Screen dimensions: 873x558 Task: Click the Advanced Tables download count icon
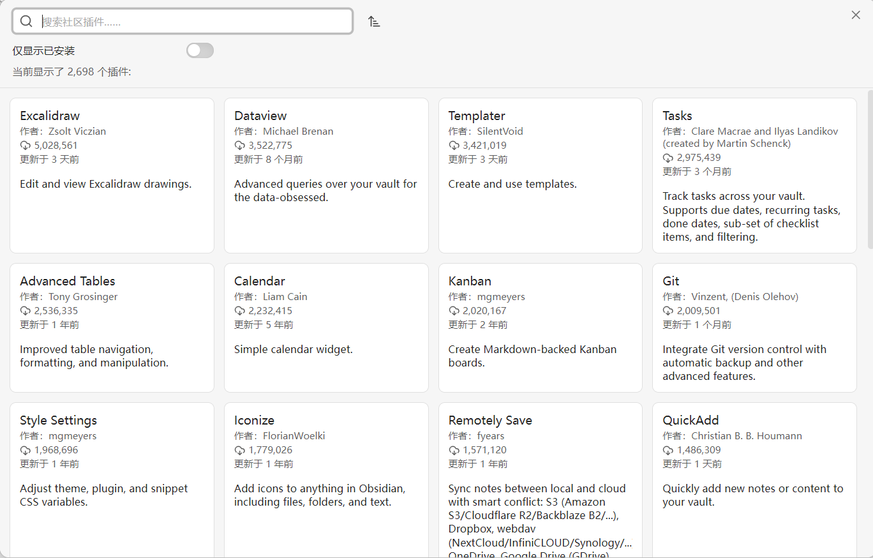(26, 311)
